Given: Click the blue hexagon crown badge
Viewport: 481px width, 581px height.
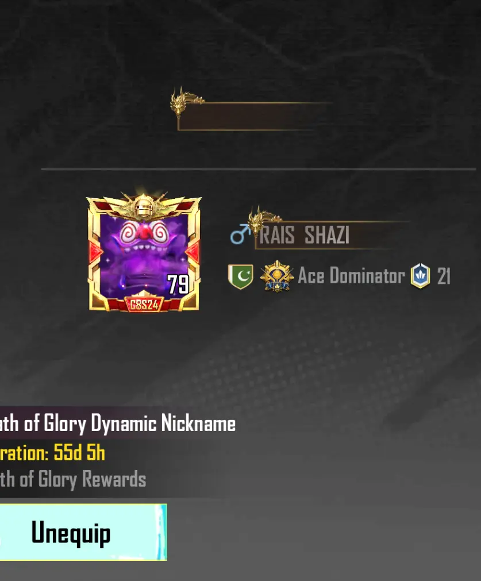Looking at the screenshot, I should point(420,276).
